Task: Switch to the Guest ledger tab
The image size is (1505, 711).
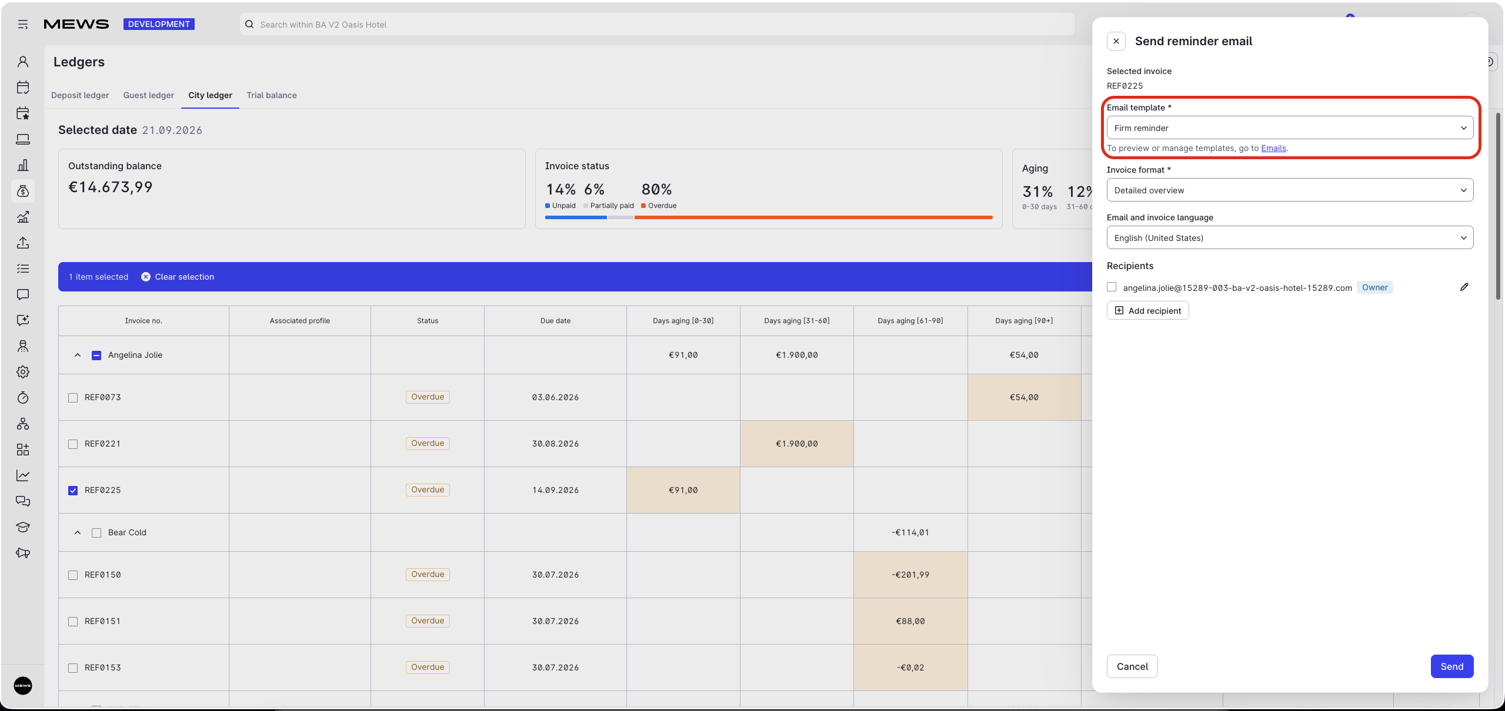Action: point(149,95)
